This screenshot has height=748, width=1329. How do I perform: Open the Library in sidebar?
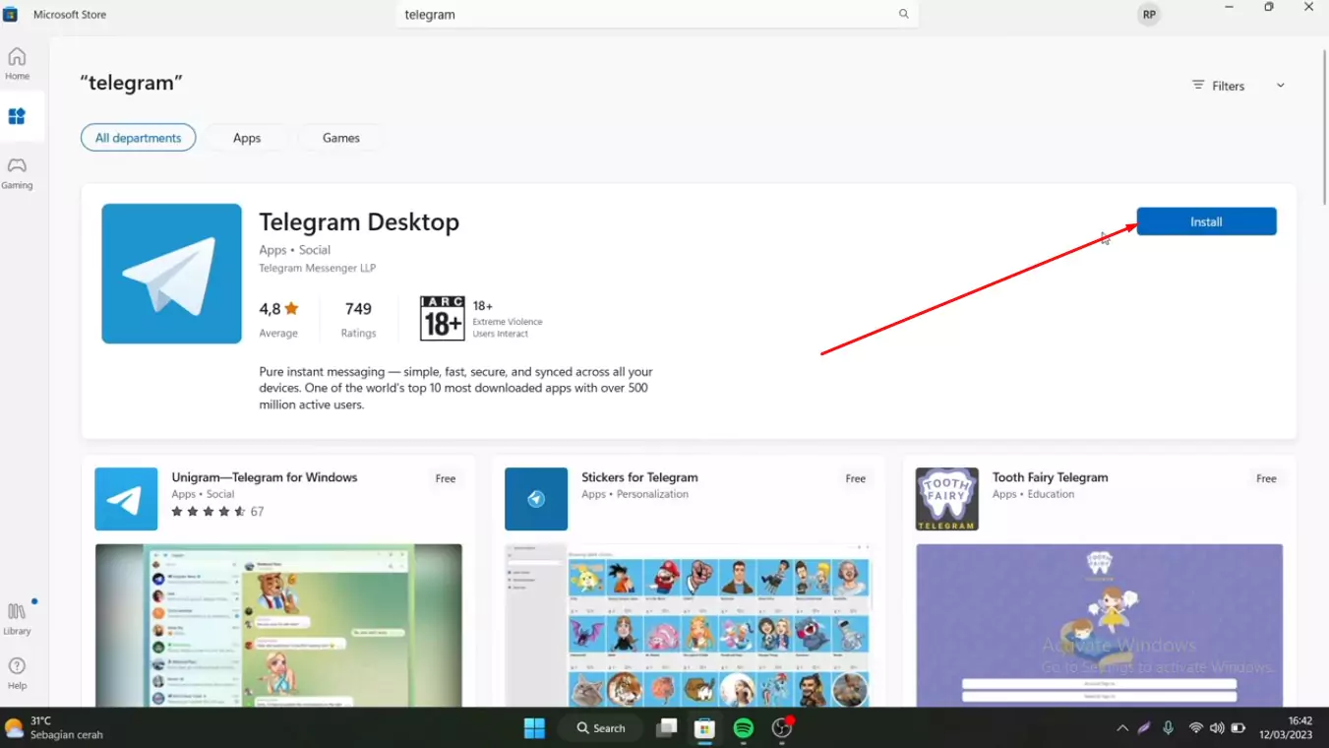[17, 618]
